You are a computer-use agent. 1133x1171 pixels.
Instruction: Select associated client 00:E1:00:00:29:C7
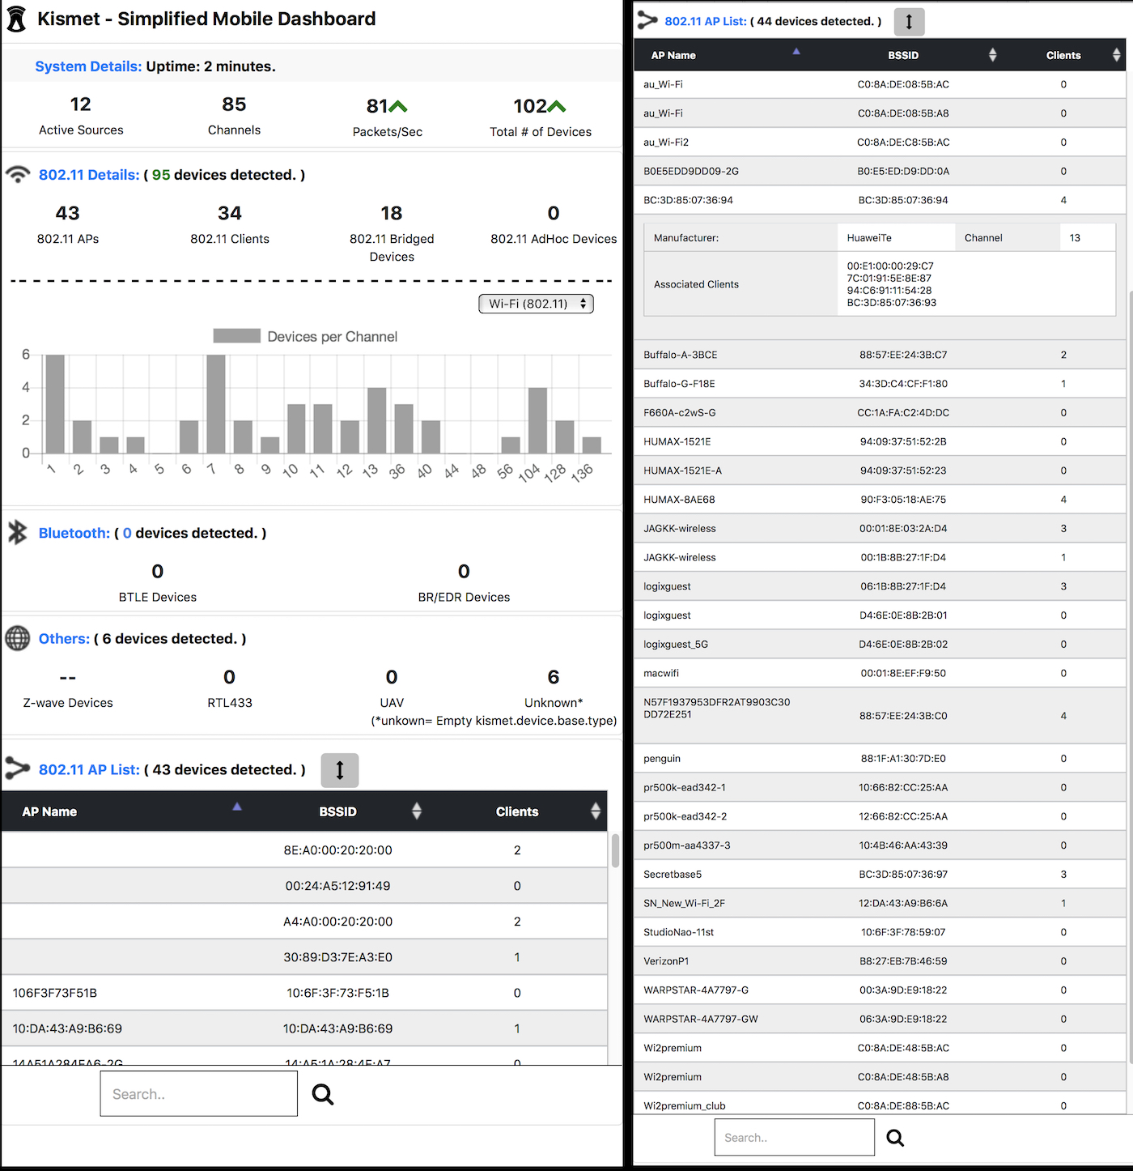tap(890, 266)
